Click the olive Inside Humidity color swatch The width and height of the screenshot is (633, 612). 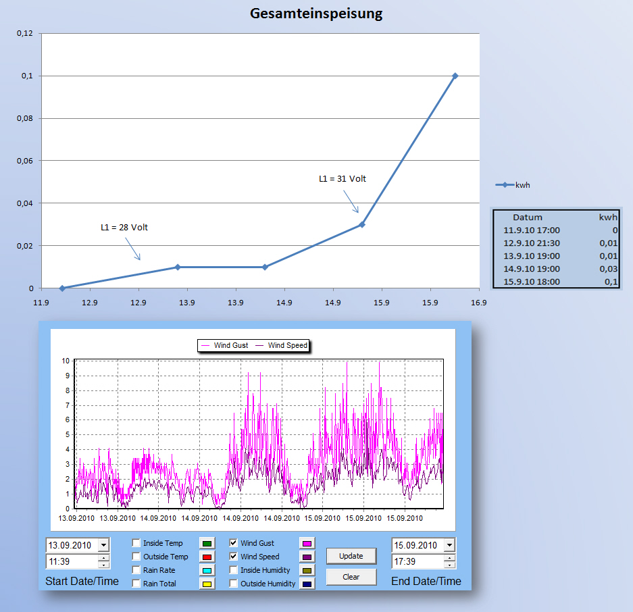(307, 570)
